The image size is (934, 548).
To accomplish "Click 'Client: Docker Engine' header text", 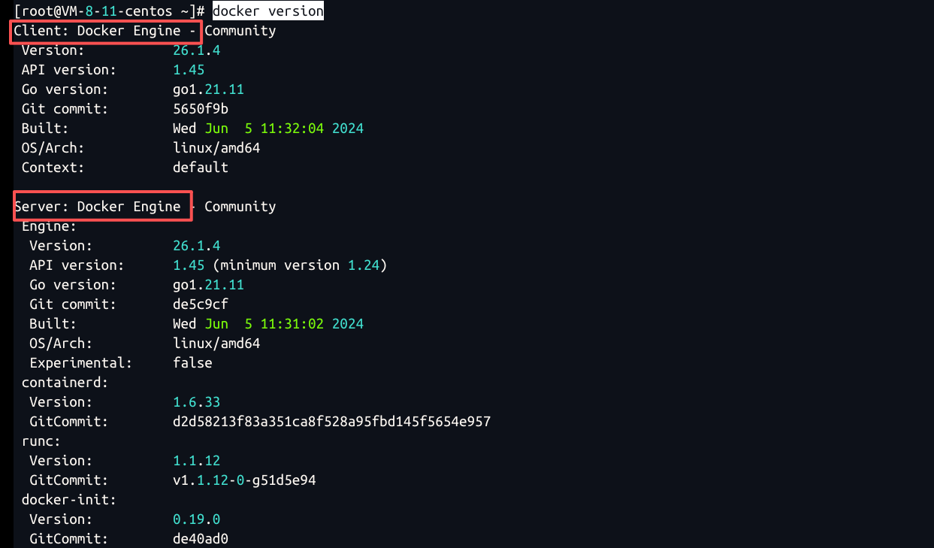I will (97, 31).
